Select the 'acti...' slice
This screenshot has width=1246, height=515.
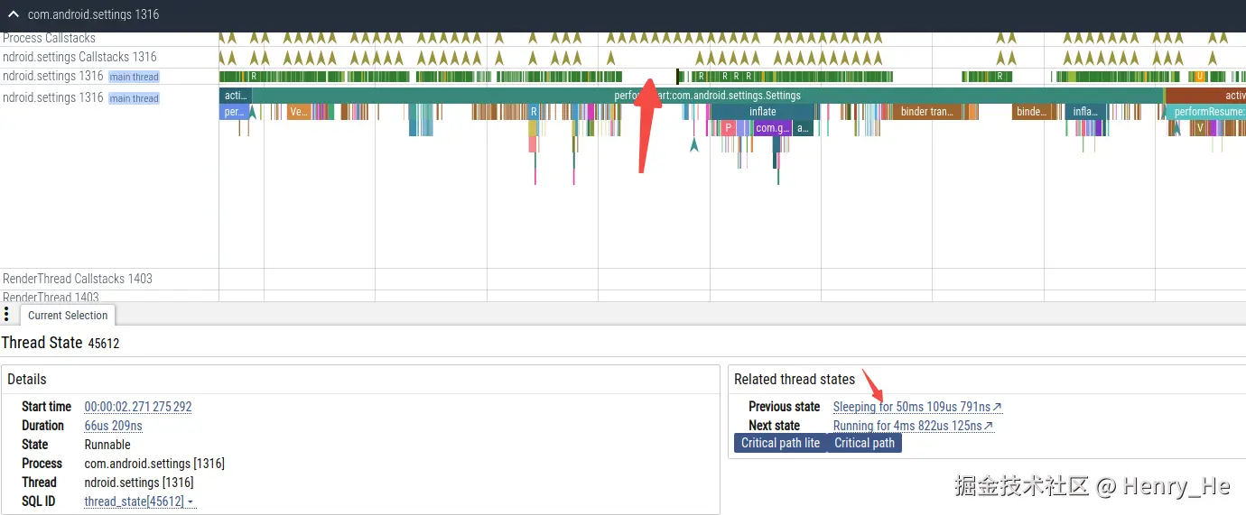point(236,95)
